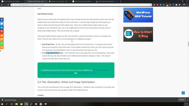Image resolution: width=189 pixels, height=106 pixels.
Task: Open the orange more-sharing-options button
Action: (x=2, y=47)
